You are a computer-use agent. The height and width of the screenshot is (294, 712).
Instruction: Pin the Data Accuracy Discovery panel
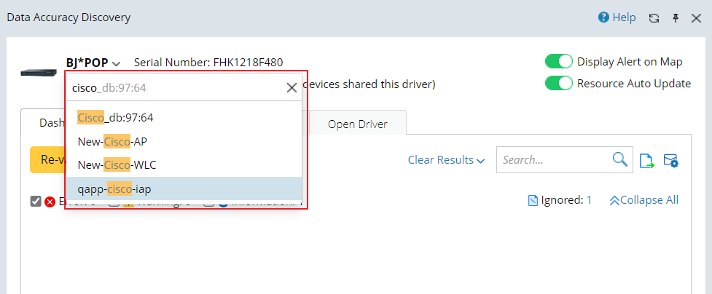[675, 17]
